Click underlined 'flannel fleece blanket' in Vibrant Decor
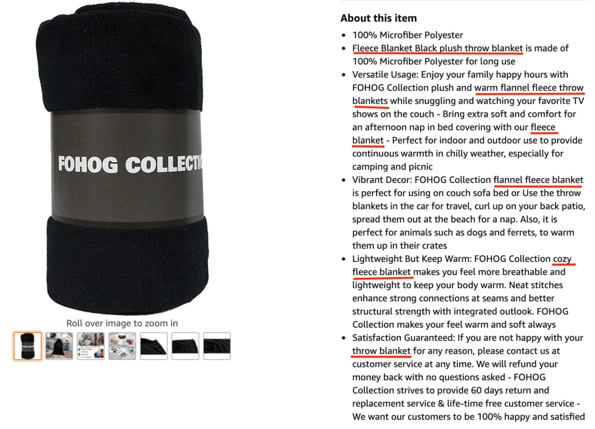Viewport: 595px width, 429px height. click(538, 180)
